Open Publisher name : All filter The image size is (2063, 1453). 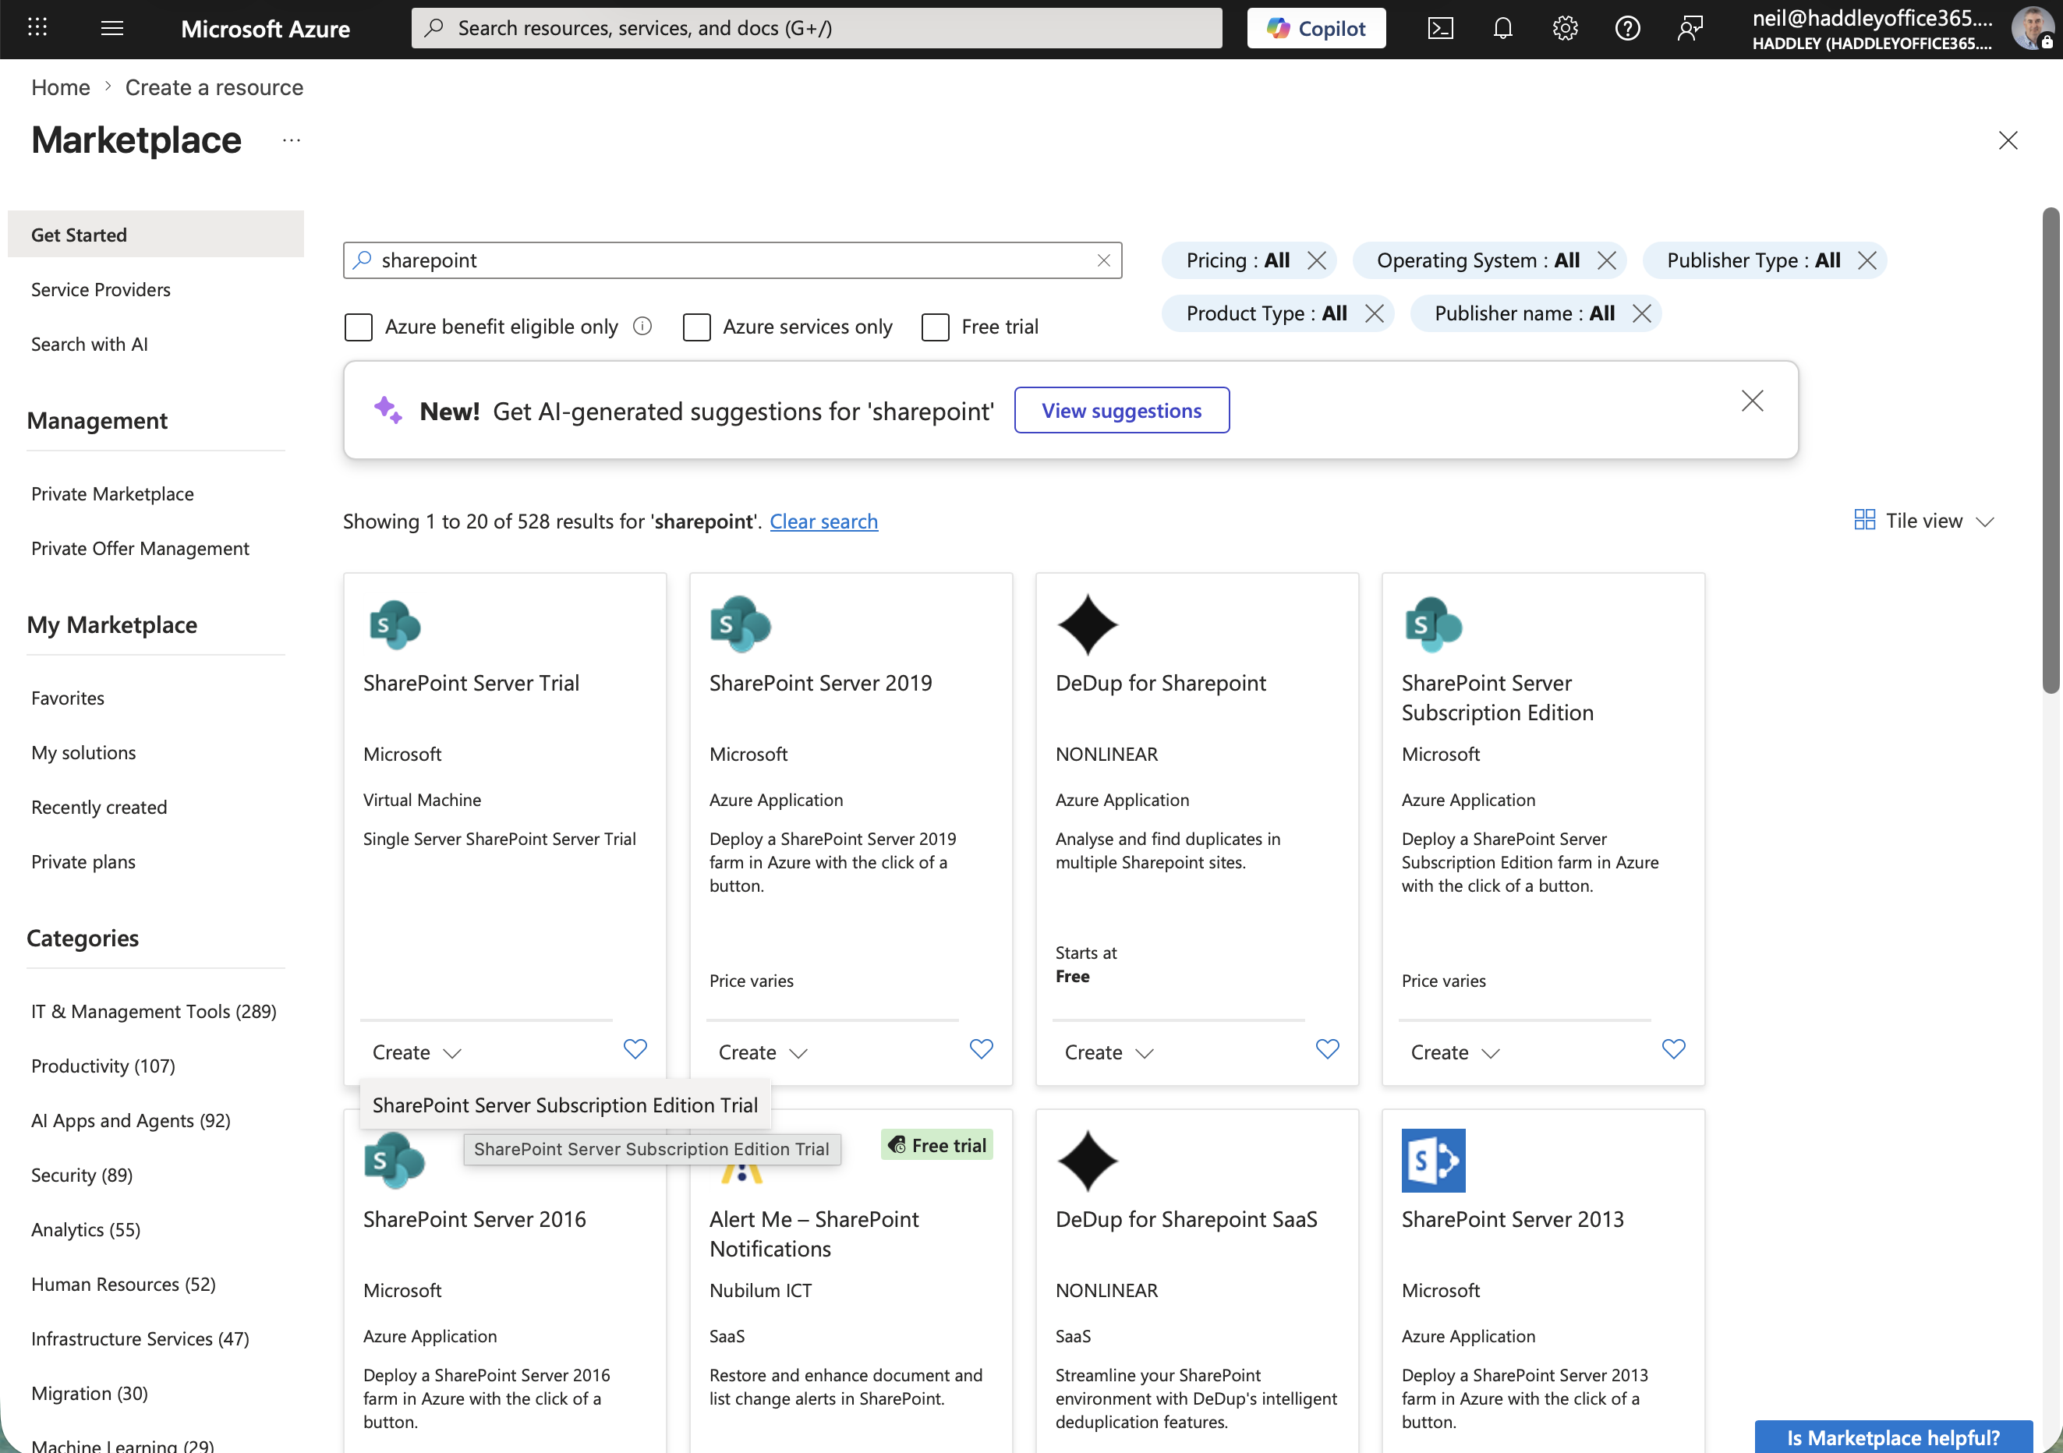(x=1524, y=313)
